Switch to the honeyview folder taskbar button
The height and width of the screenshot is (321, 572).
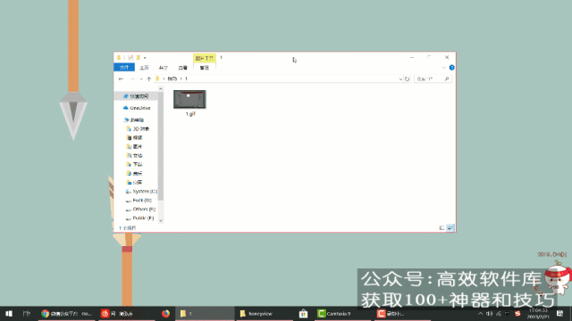tap(264, 313)
